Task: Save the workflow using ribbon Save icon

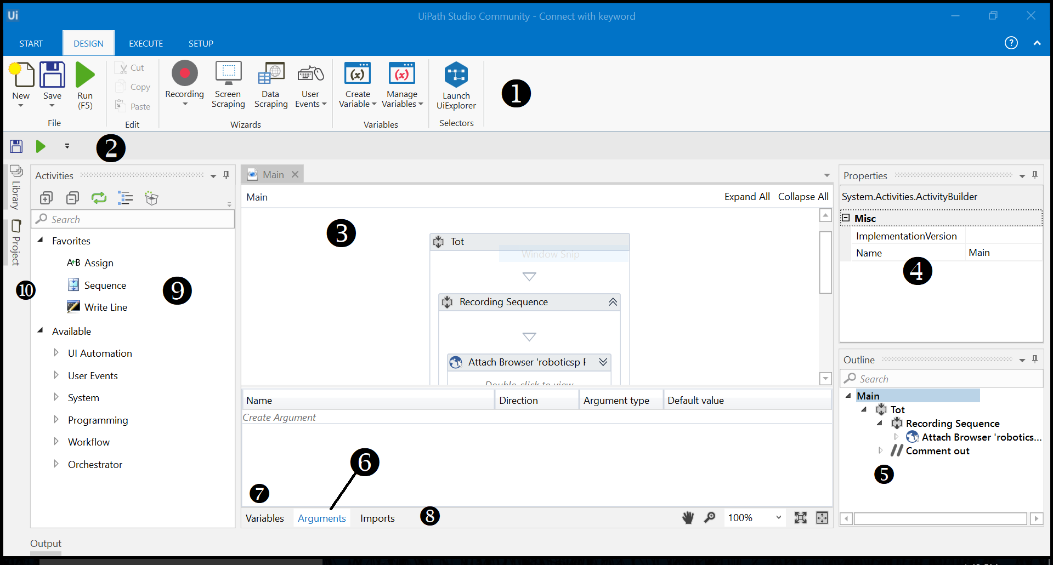Action: (52, 75)
